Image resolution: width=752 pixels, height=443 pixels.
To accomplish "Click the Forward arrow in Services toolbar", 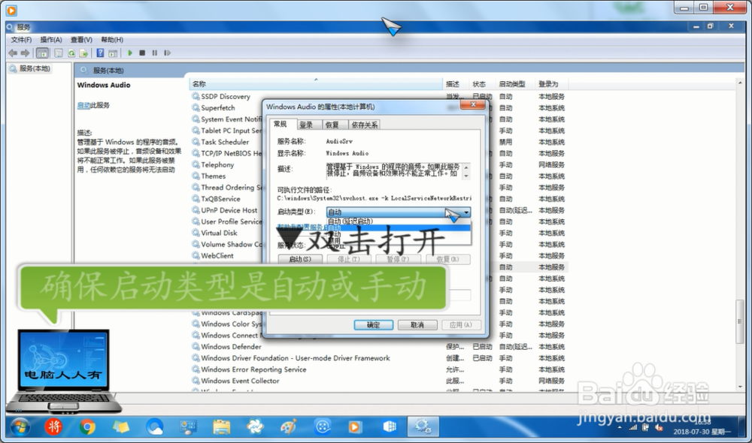I will point(25,53).
